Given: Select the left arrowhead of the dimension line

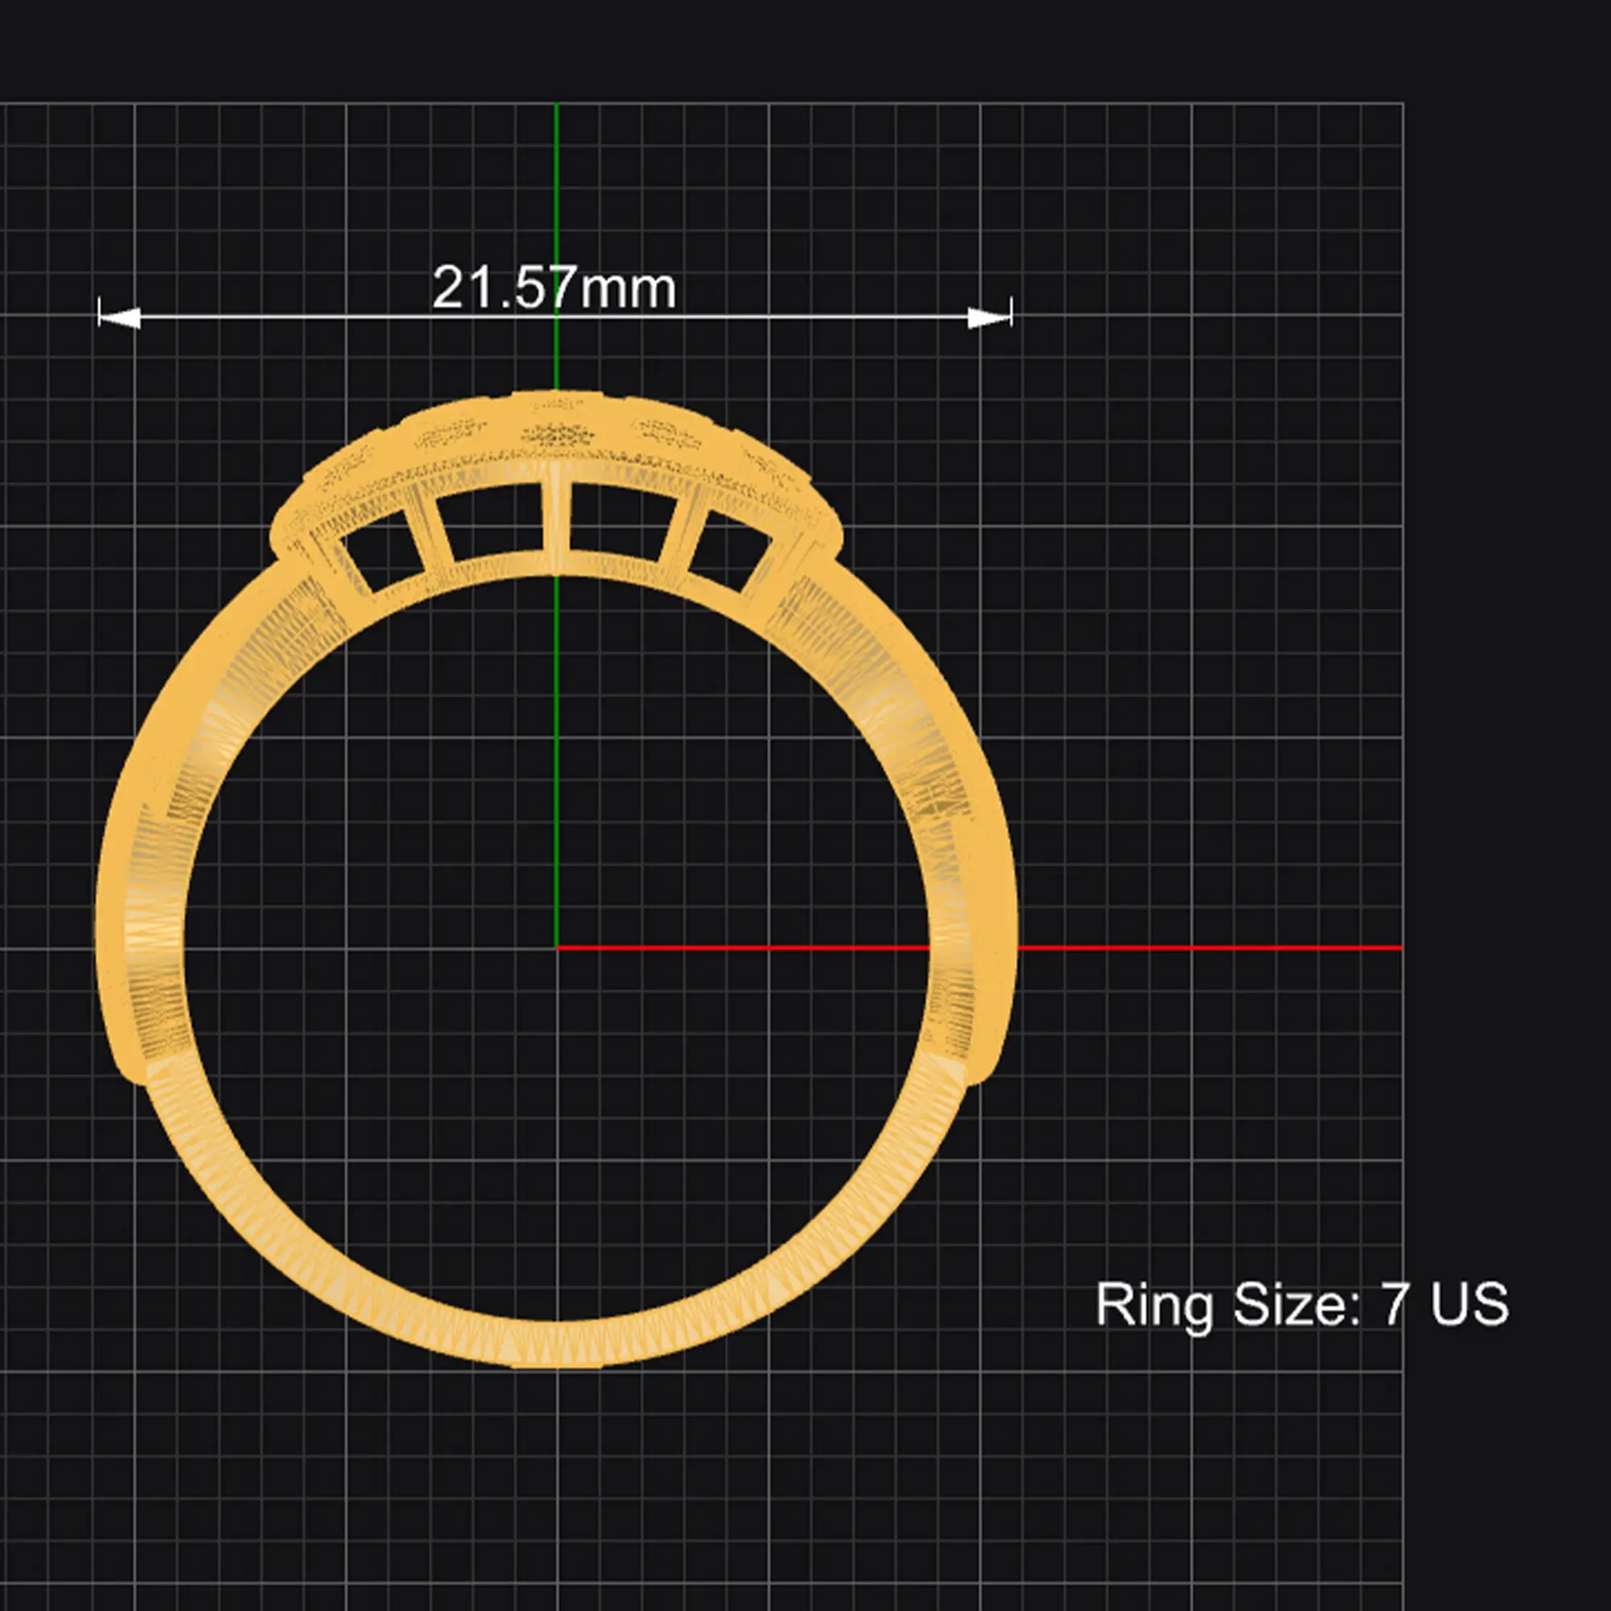Looking at the screenshot, I should [119, 317].
